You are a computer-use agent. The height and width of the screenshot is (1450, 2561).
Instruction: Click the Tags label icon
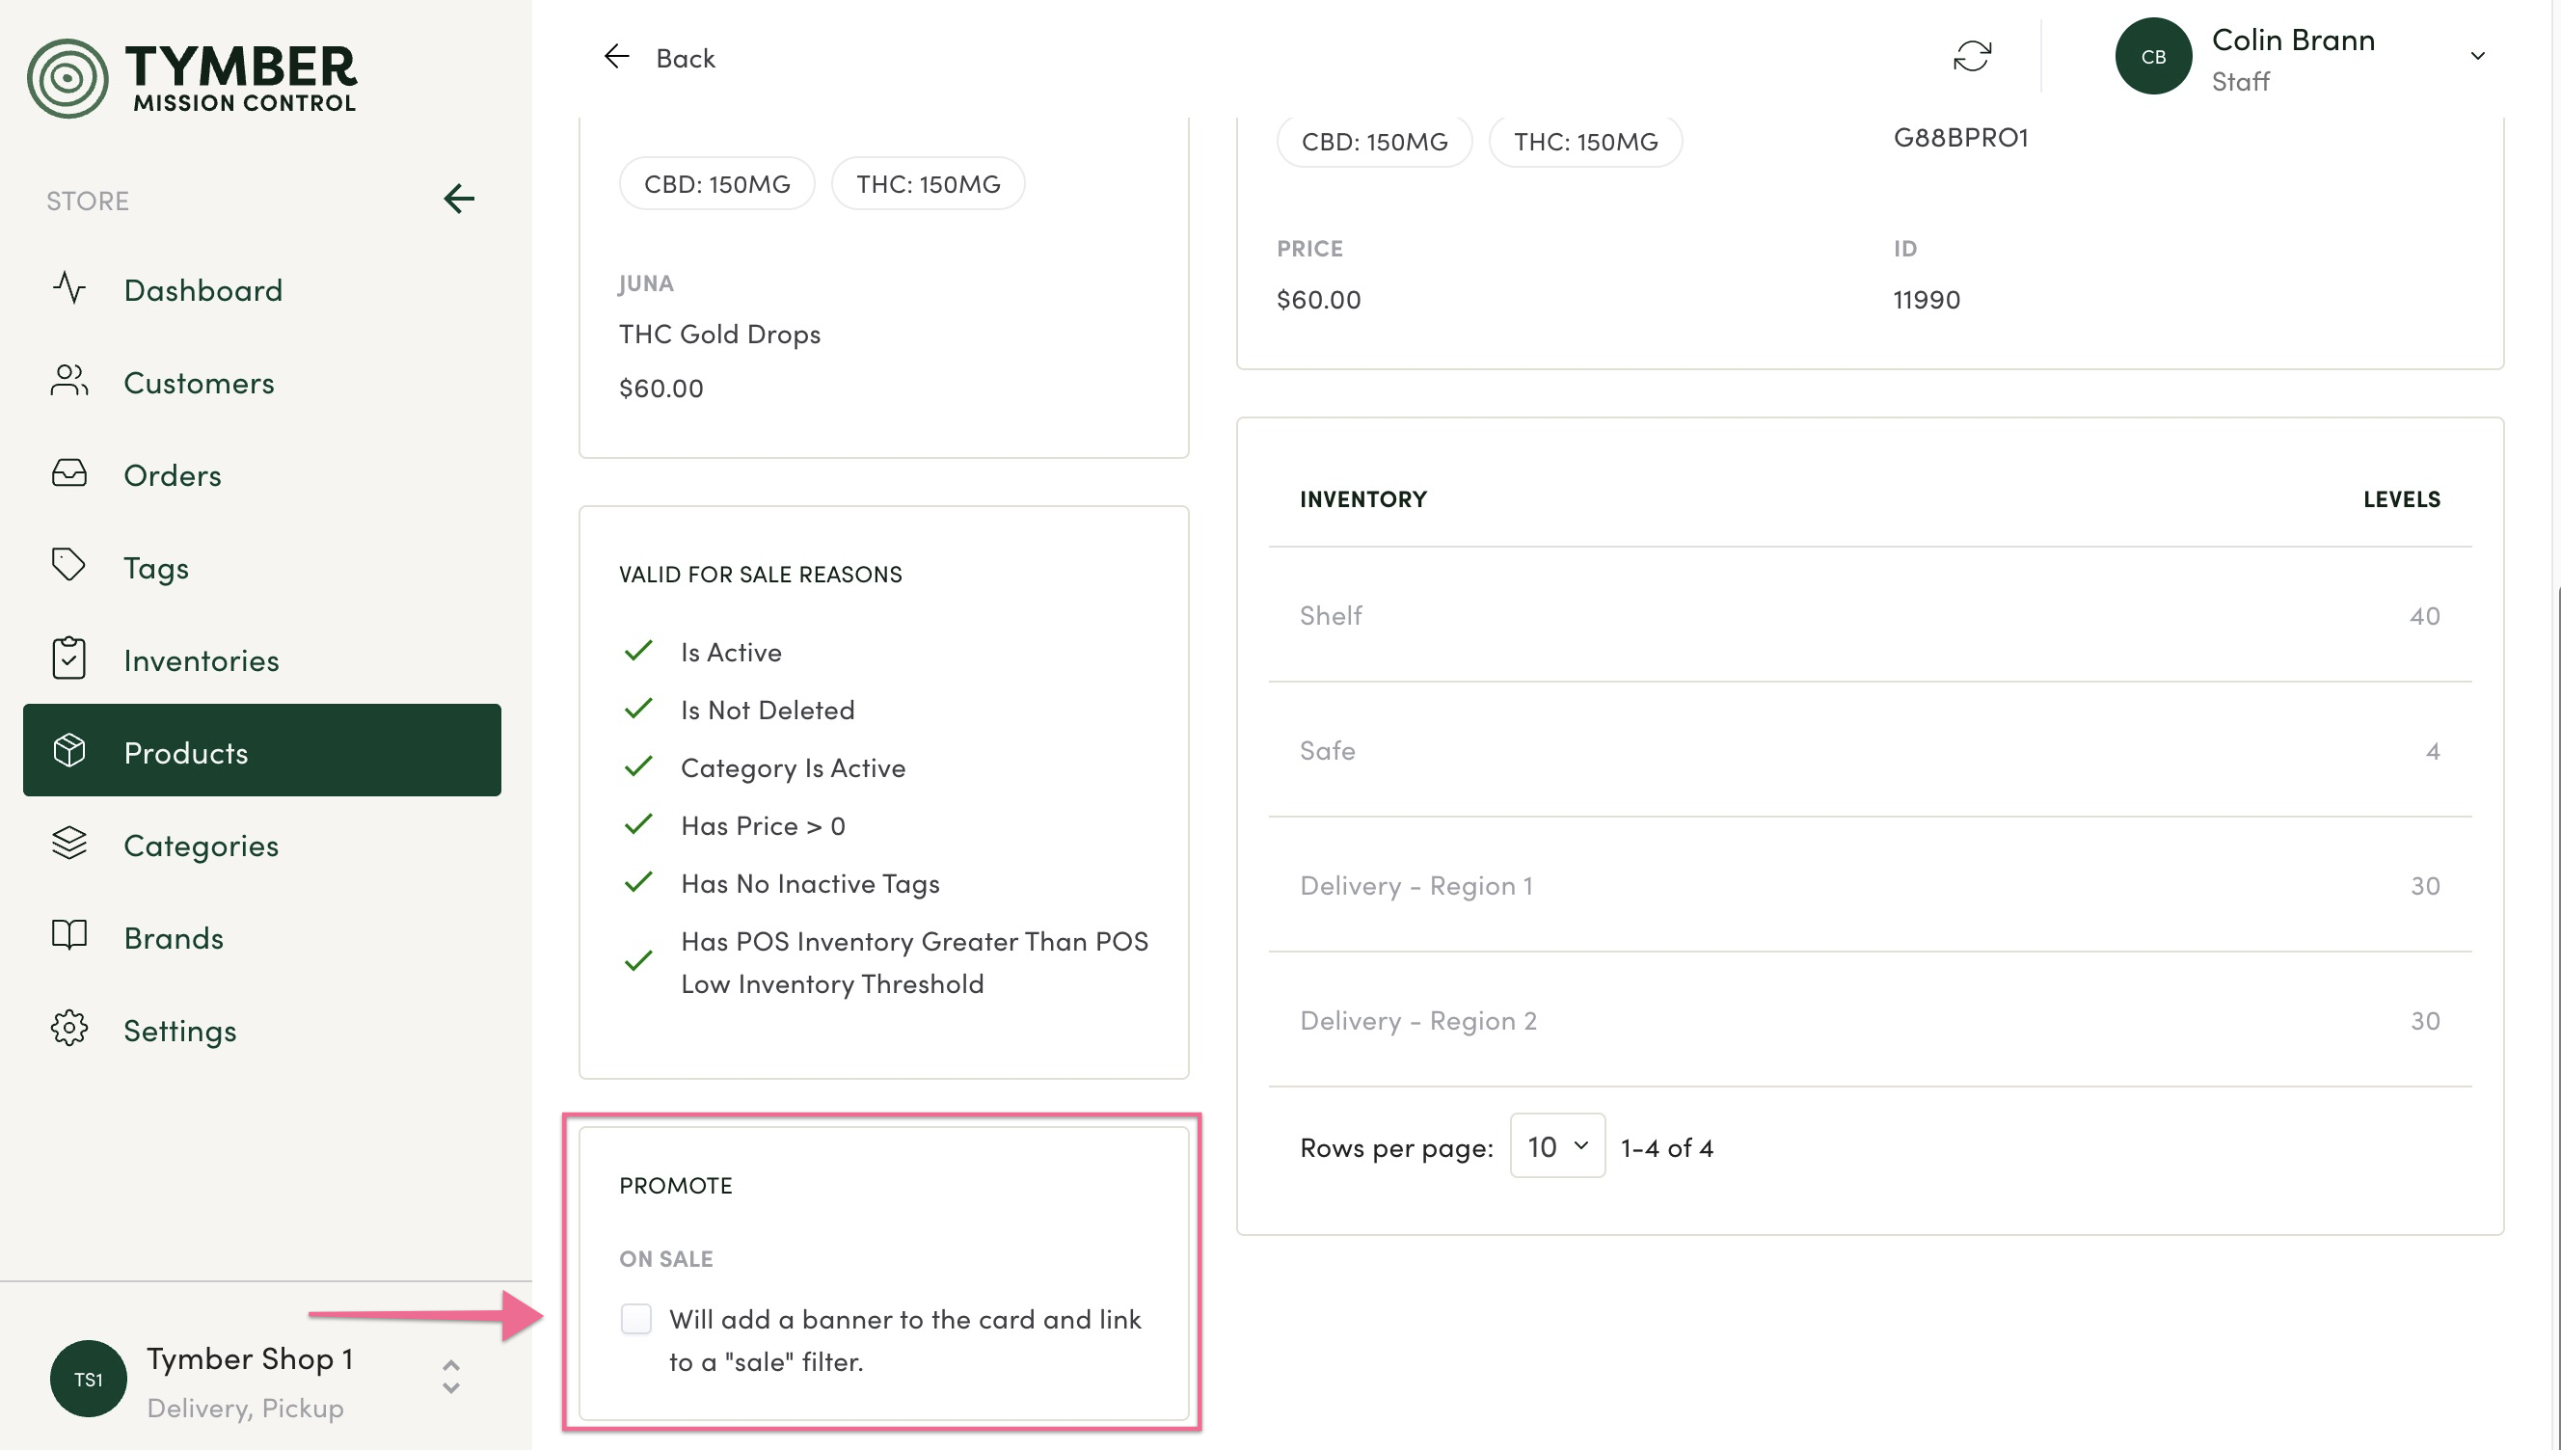(x=68, y=566)
